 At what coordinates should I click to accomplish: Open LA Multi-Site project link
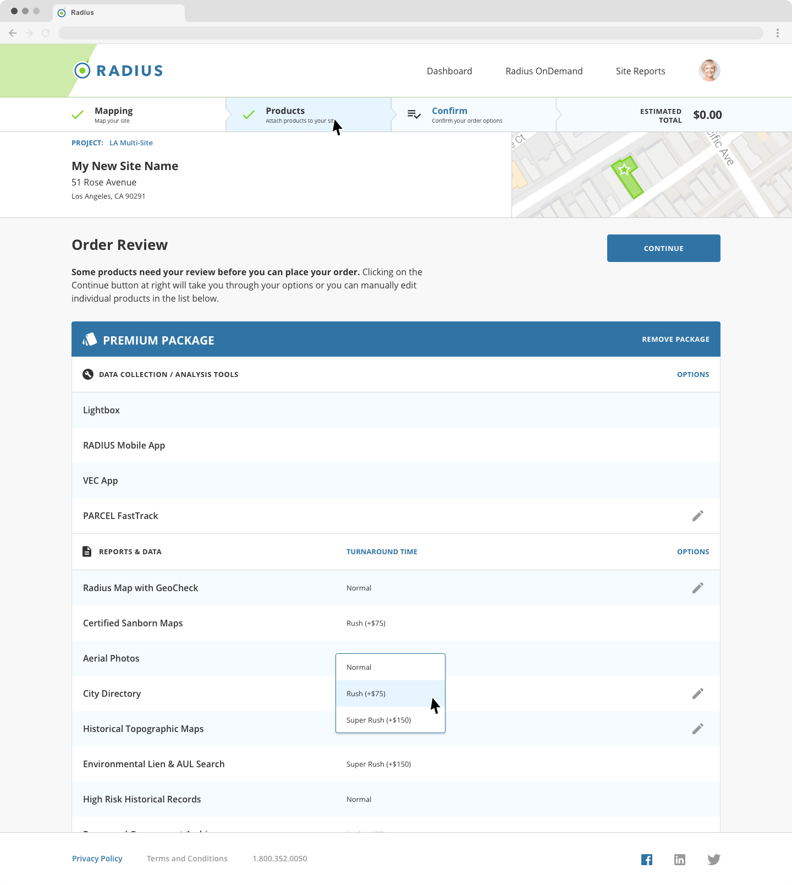coord(131,143)
